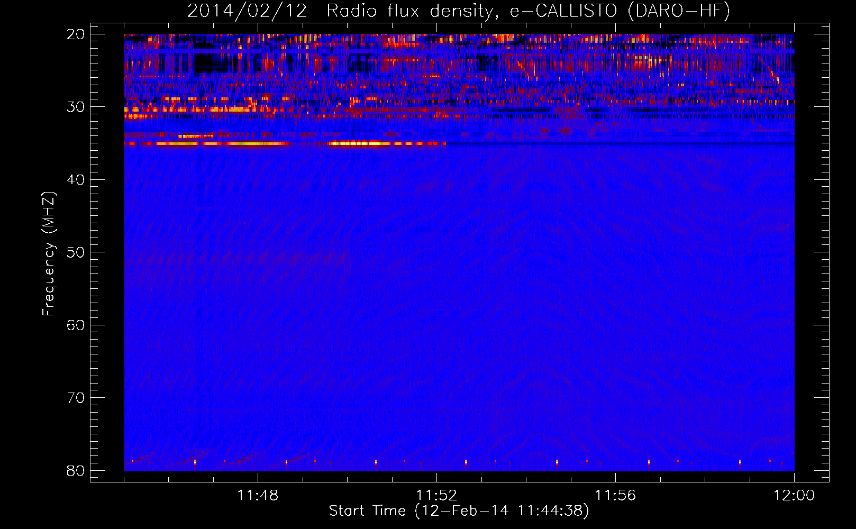Click the 'Frequency (MHZ)' y-axis label
The width and height of the screenshot is (856, 529).
49,254
